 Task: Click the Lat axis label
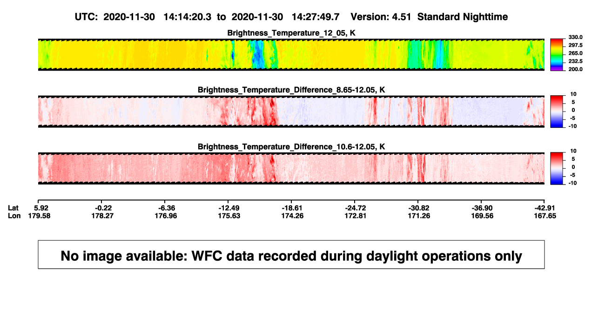(x=13, y=208)
